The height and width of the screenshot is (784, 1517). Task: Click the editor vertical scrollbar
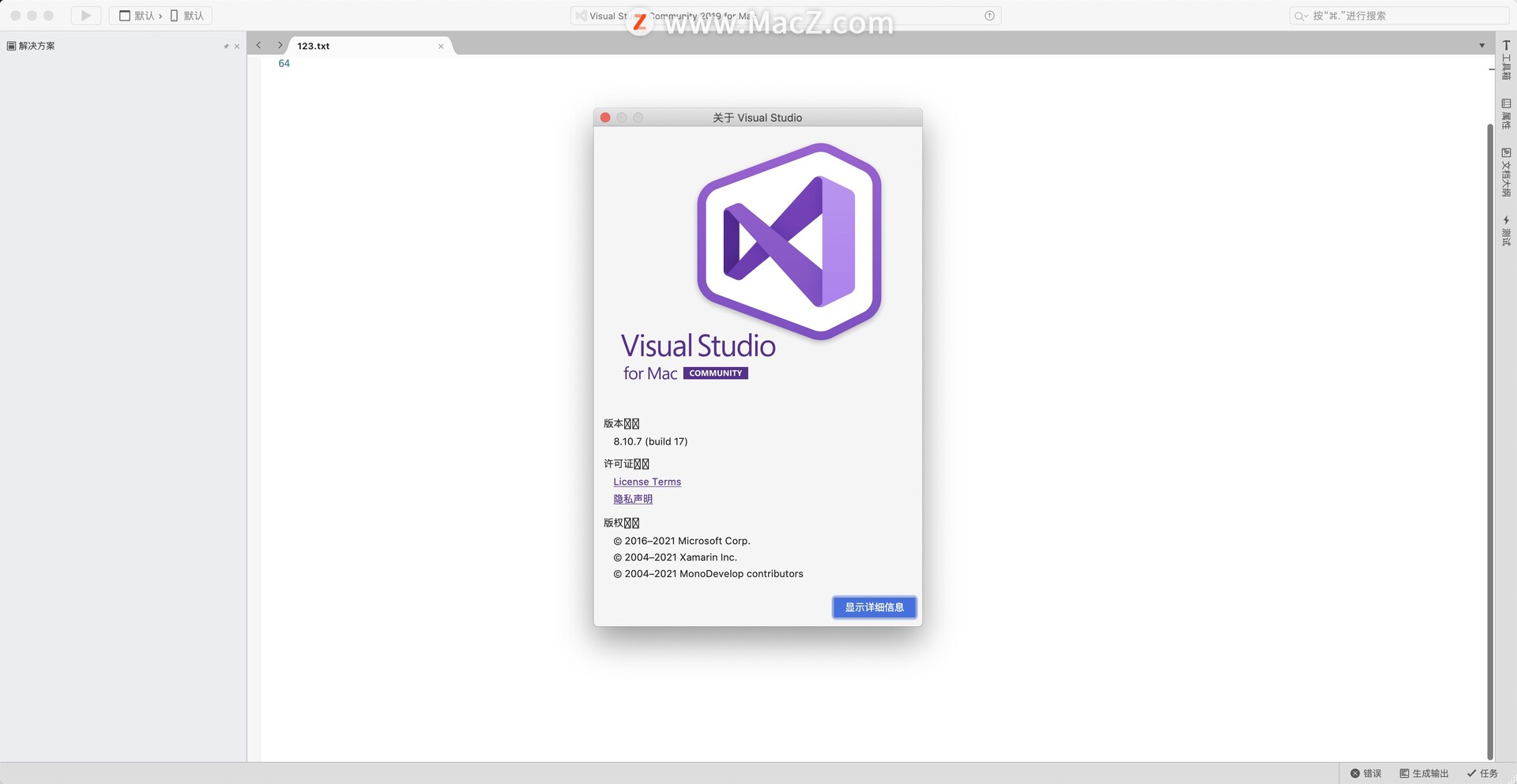(1490, 442)
